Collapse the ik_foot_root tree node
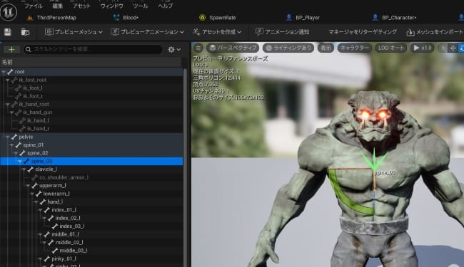464x267 pixels. [x=8, y=80]
